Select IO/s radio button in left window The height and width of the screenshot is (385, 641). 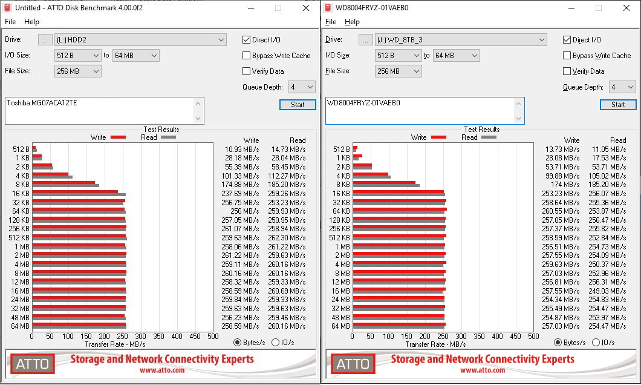coord(276,343)
